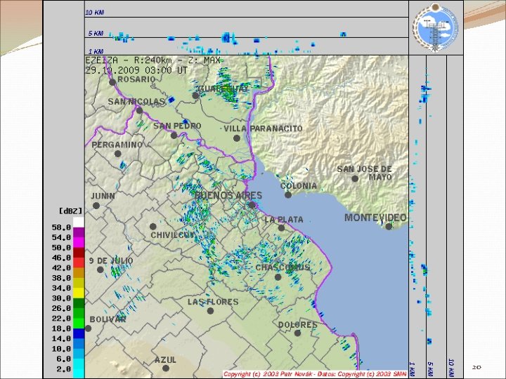The image size is (506, 379).
Task: Click the EZEIZA R:240km Z:MAX header text
Action: coord(153,60)
